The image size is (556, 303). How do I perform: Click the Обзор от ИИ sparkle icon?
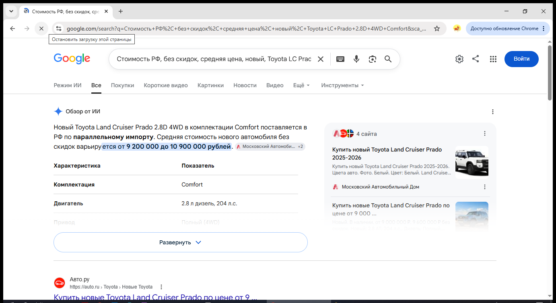click(58, 112)
